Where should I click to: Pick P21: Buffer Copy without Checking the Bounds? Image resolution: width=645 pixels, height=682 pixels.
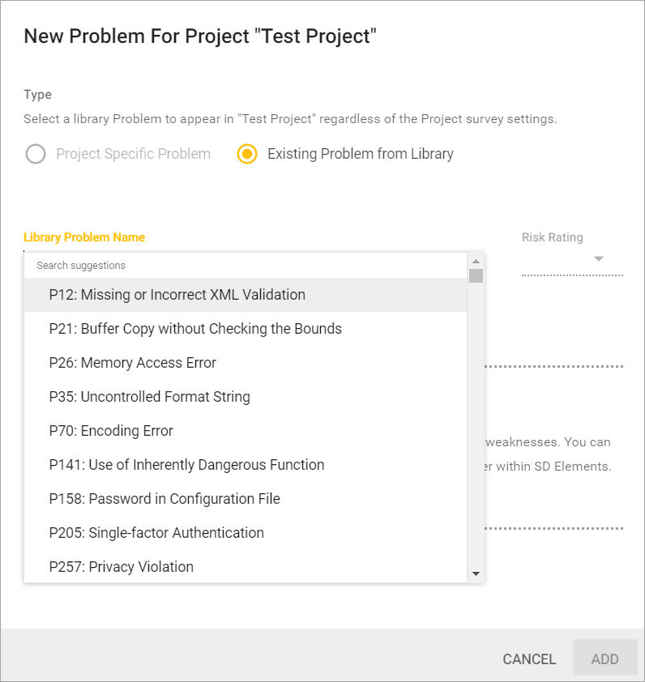coord(195,329)
